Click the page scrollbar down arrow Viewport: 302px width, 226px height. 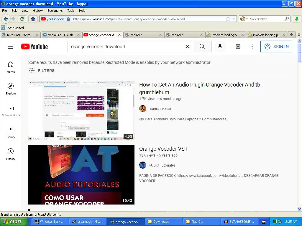299,209
